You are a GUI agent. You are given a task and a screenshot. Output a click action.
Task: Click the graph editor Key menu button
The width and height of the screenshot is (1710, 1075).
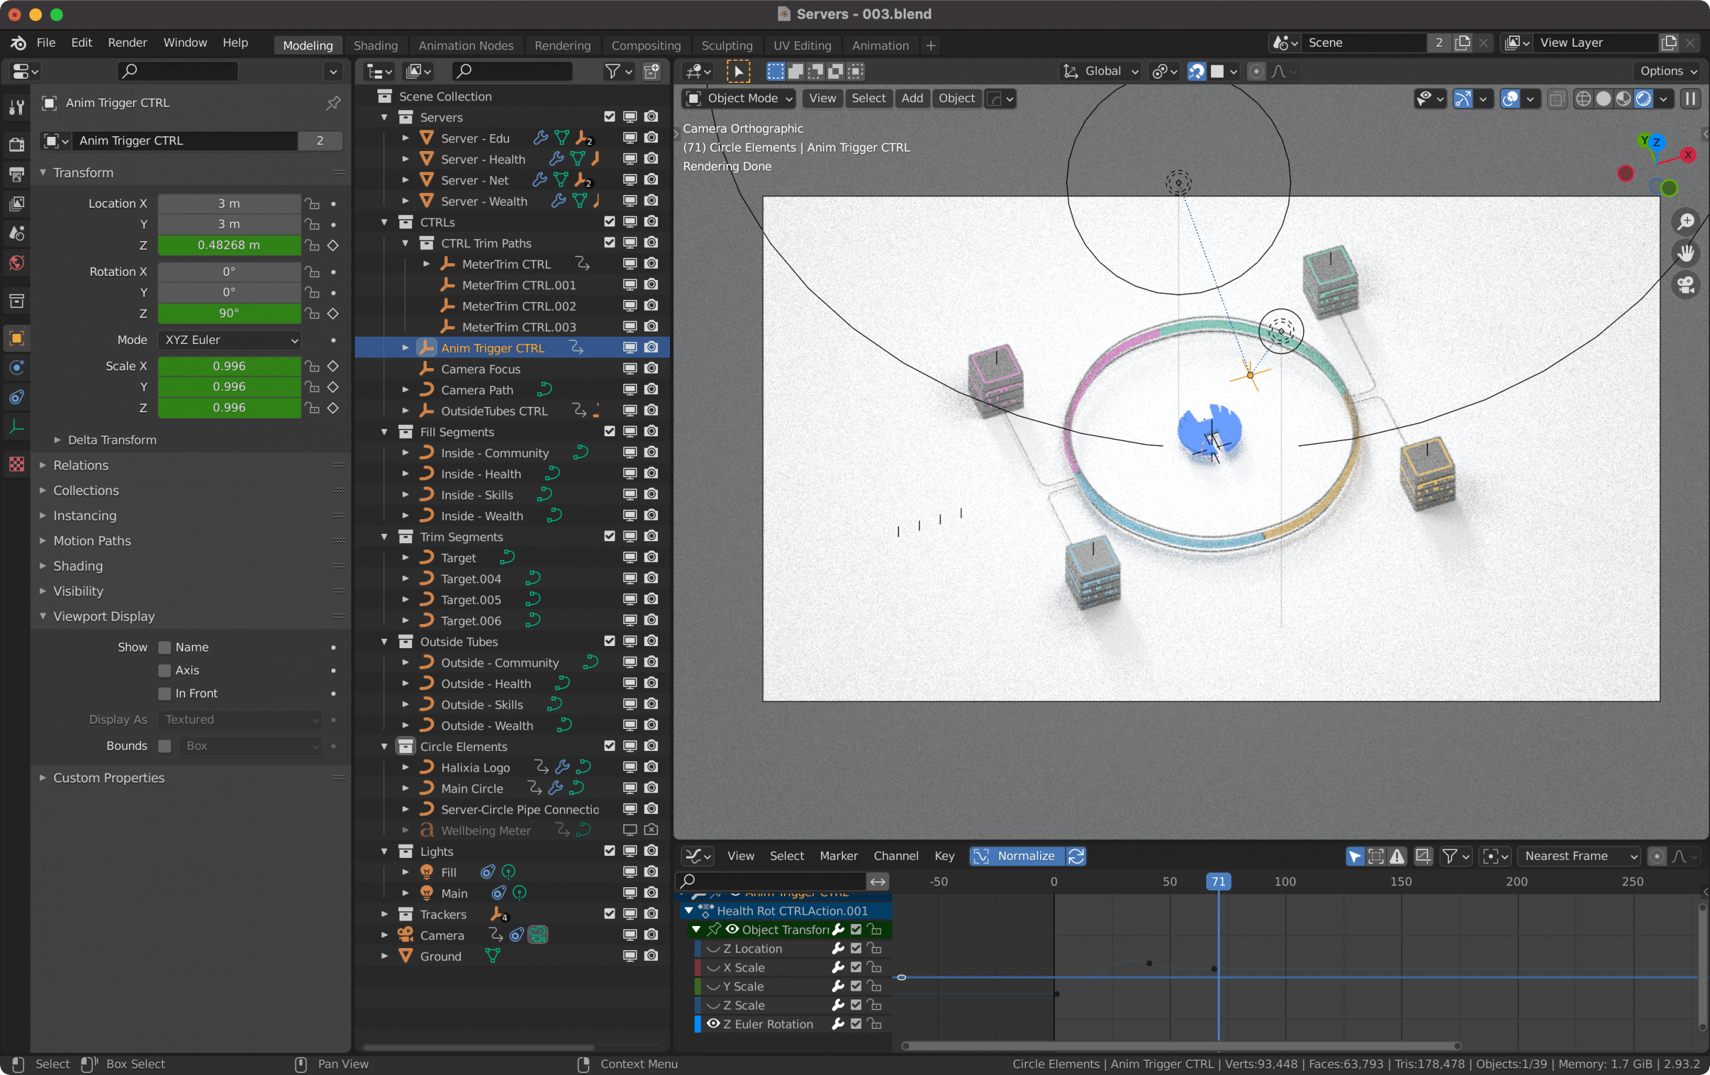944,856
